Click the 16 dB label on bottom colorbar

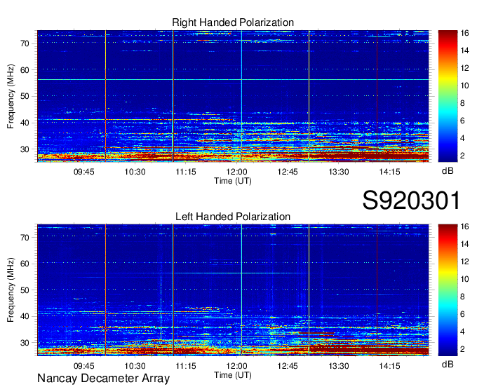coord(464,226)
